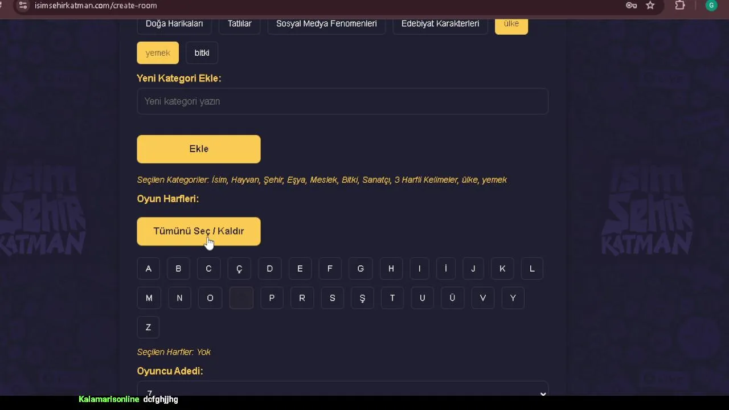The height and width of the screenshot is (410, 729).
Task: Select letter P
Action: click(x=272, y=298)
